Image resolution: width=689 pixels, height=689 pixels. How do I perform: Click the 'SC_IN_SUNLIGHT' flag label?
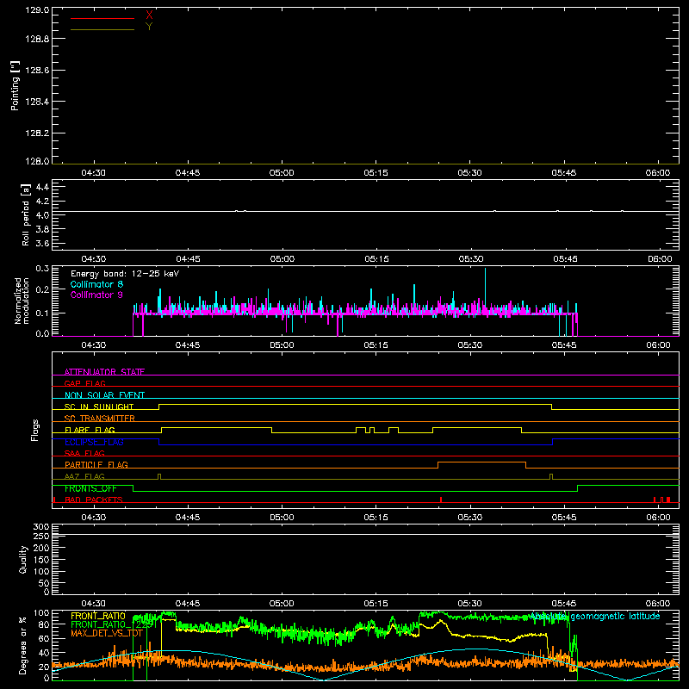pyautogui.click(x=99, y=407)
